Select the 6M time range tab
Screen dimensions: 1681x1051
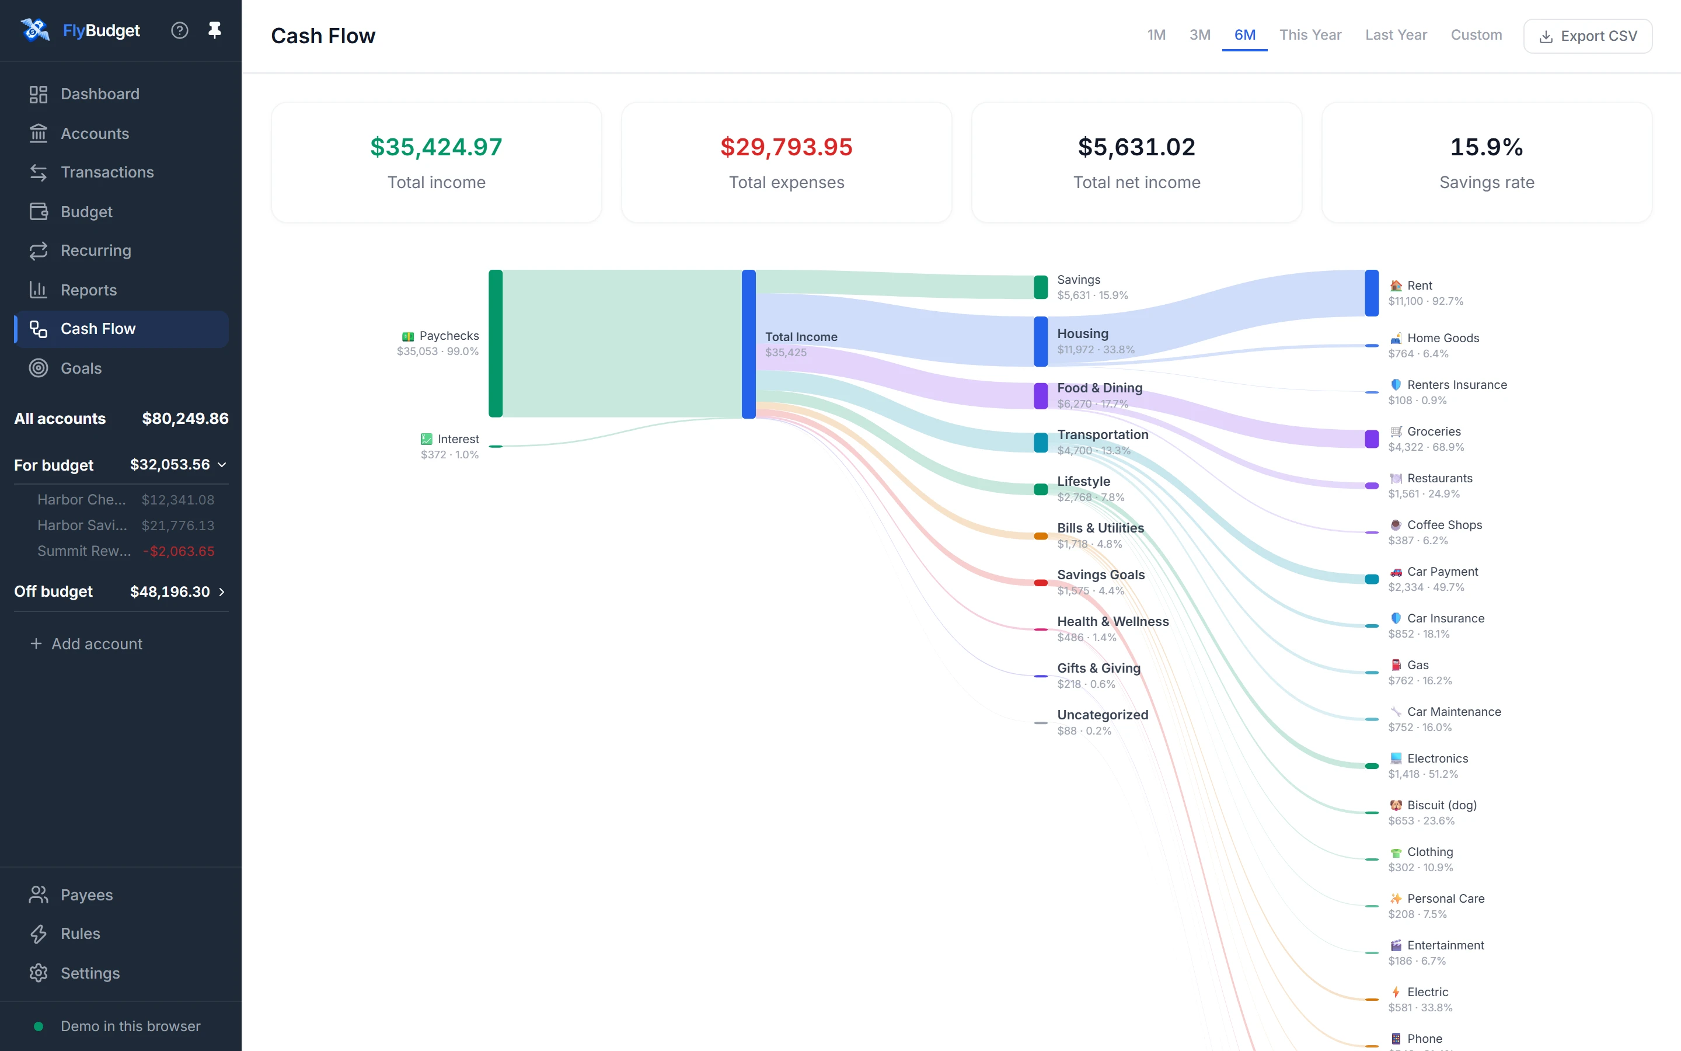(1244, 35)
